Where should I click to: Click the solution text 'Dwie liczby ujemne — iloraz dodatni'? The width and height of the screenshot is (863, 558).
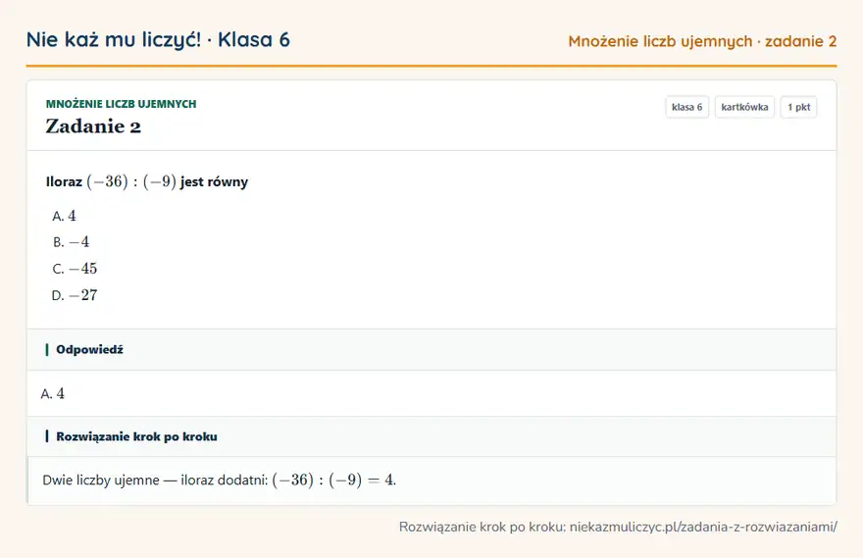pyautogui.click(x=155, y=480)
